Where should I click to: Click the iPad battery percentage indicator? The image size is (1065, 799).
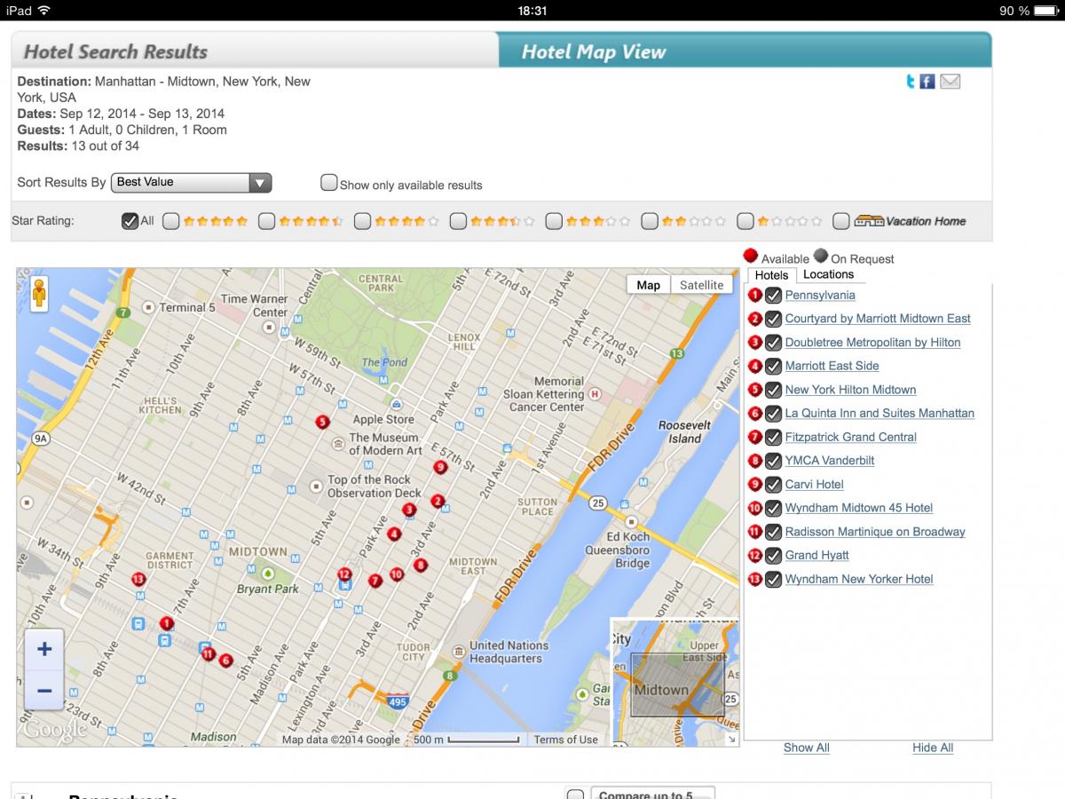(x=1014, y=11)
